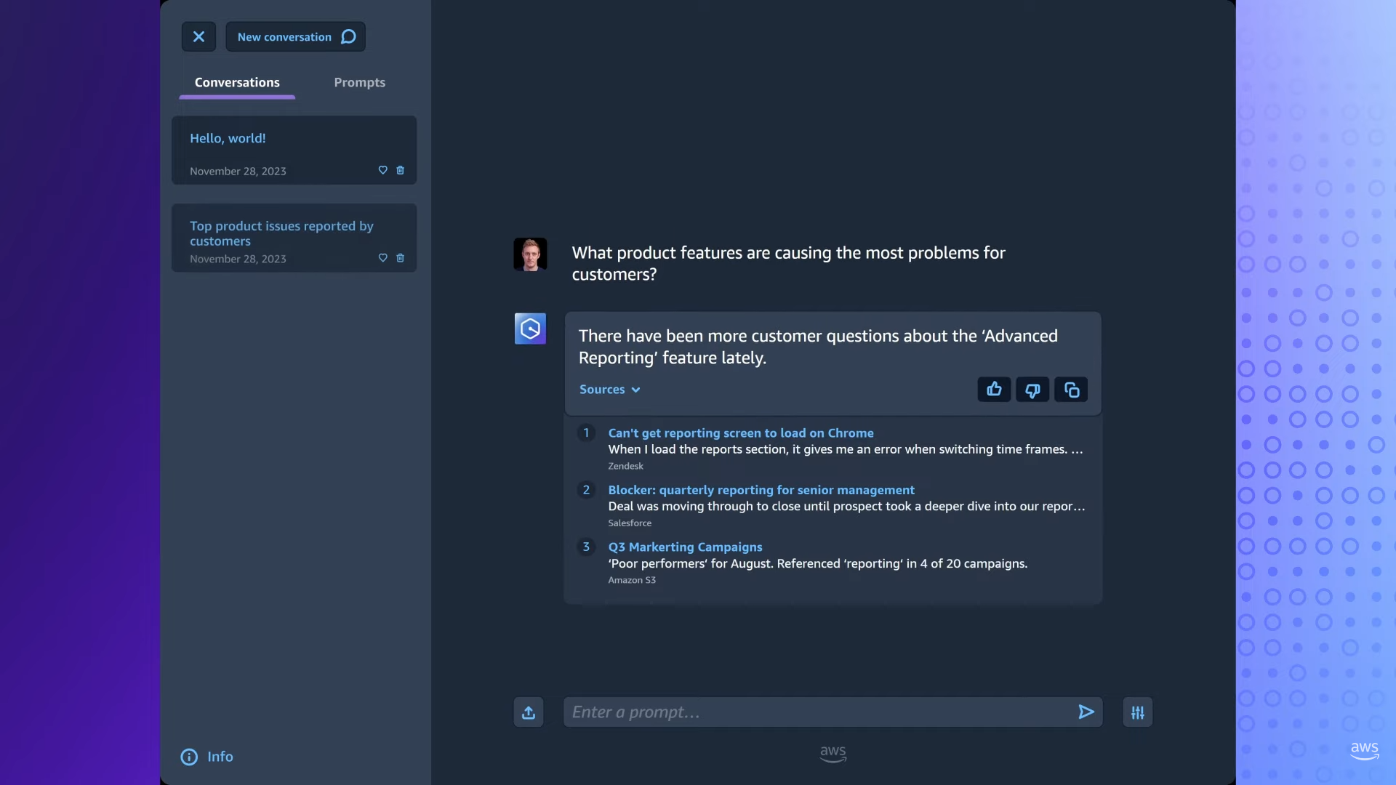Click the user's question text
Screen dimensions: 1396x785
(x=788, y=263)
